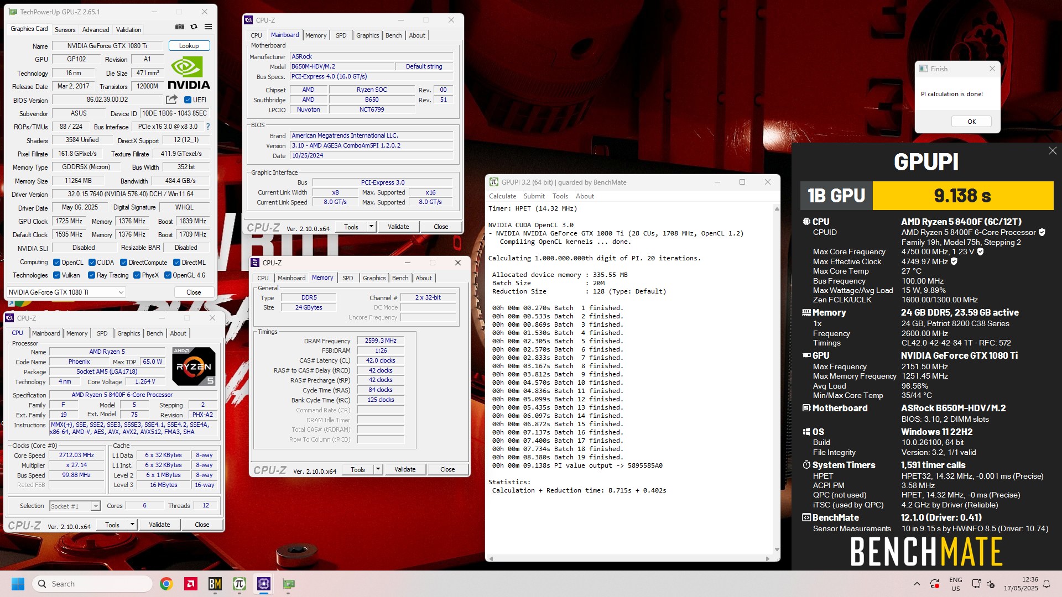Toggle the Ray Tracing checkbox
Image resolution: width=1062 pixels, height=597 pixels.
[91, 275]
